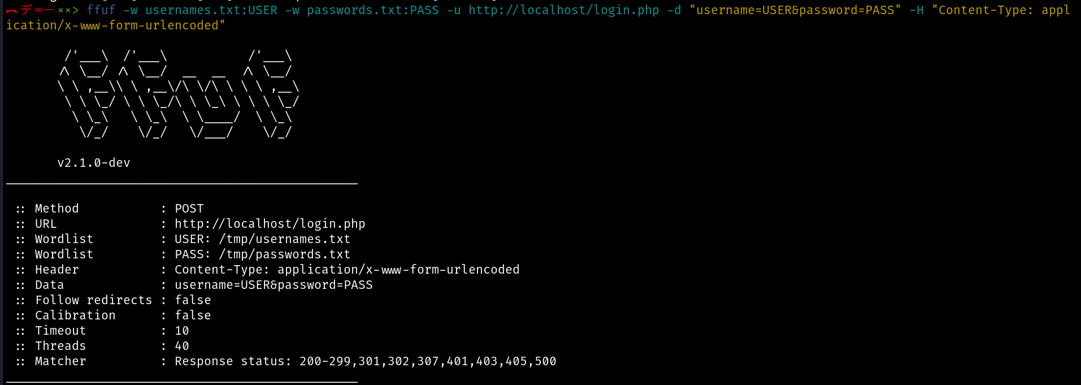Click the Threads value 40
The image size is (1081, 385).
182,346
